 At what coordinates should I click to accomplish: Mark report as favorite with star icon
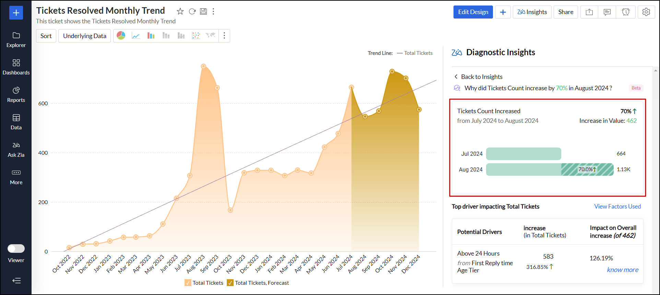pyautogui.click(x=180, y=11)
